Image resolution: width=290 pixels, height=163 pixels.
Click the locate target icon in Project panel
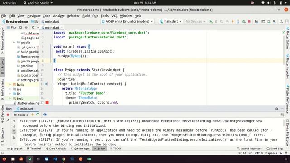[x=20, y=27]
